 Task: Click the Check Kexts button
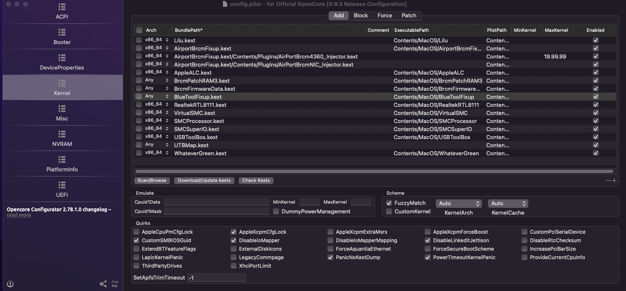click(x=256, y=181)
